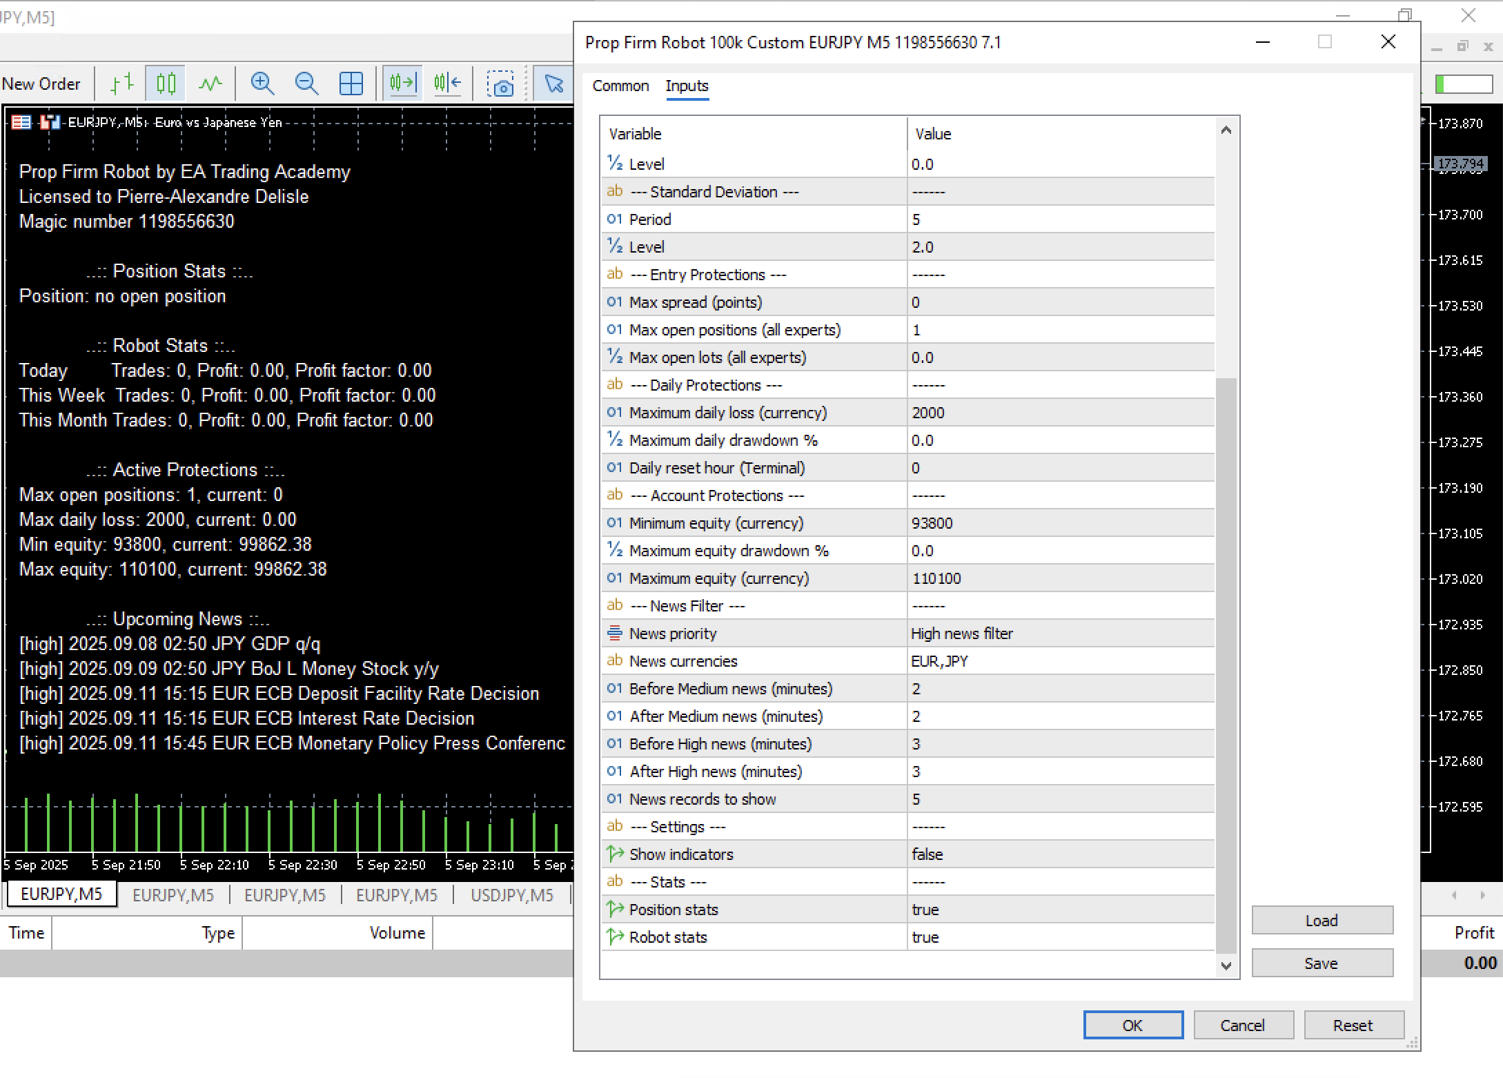Click the Variable column header
This screenshot has height=1078, width=1503.
(754, 134)
